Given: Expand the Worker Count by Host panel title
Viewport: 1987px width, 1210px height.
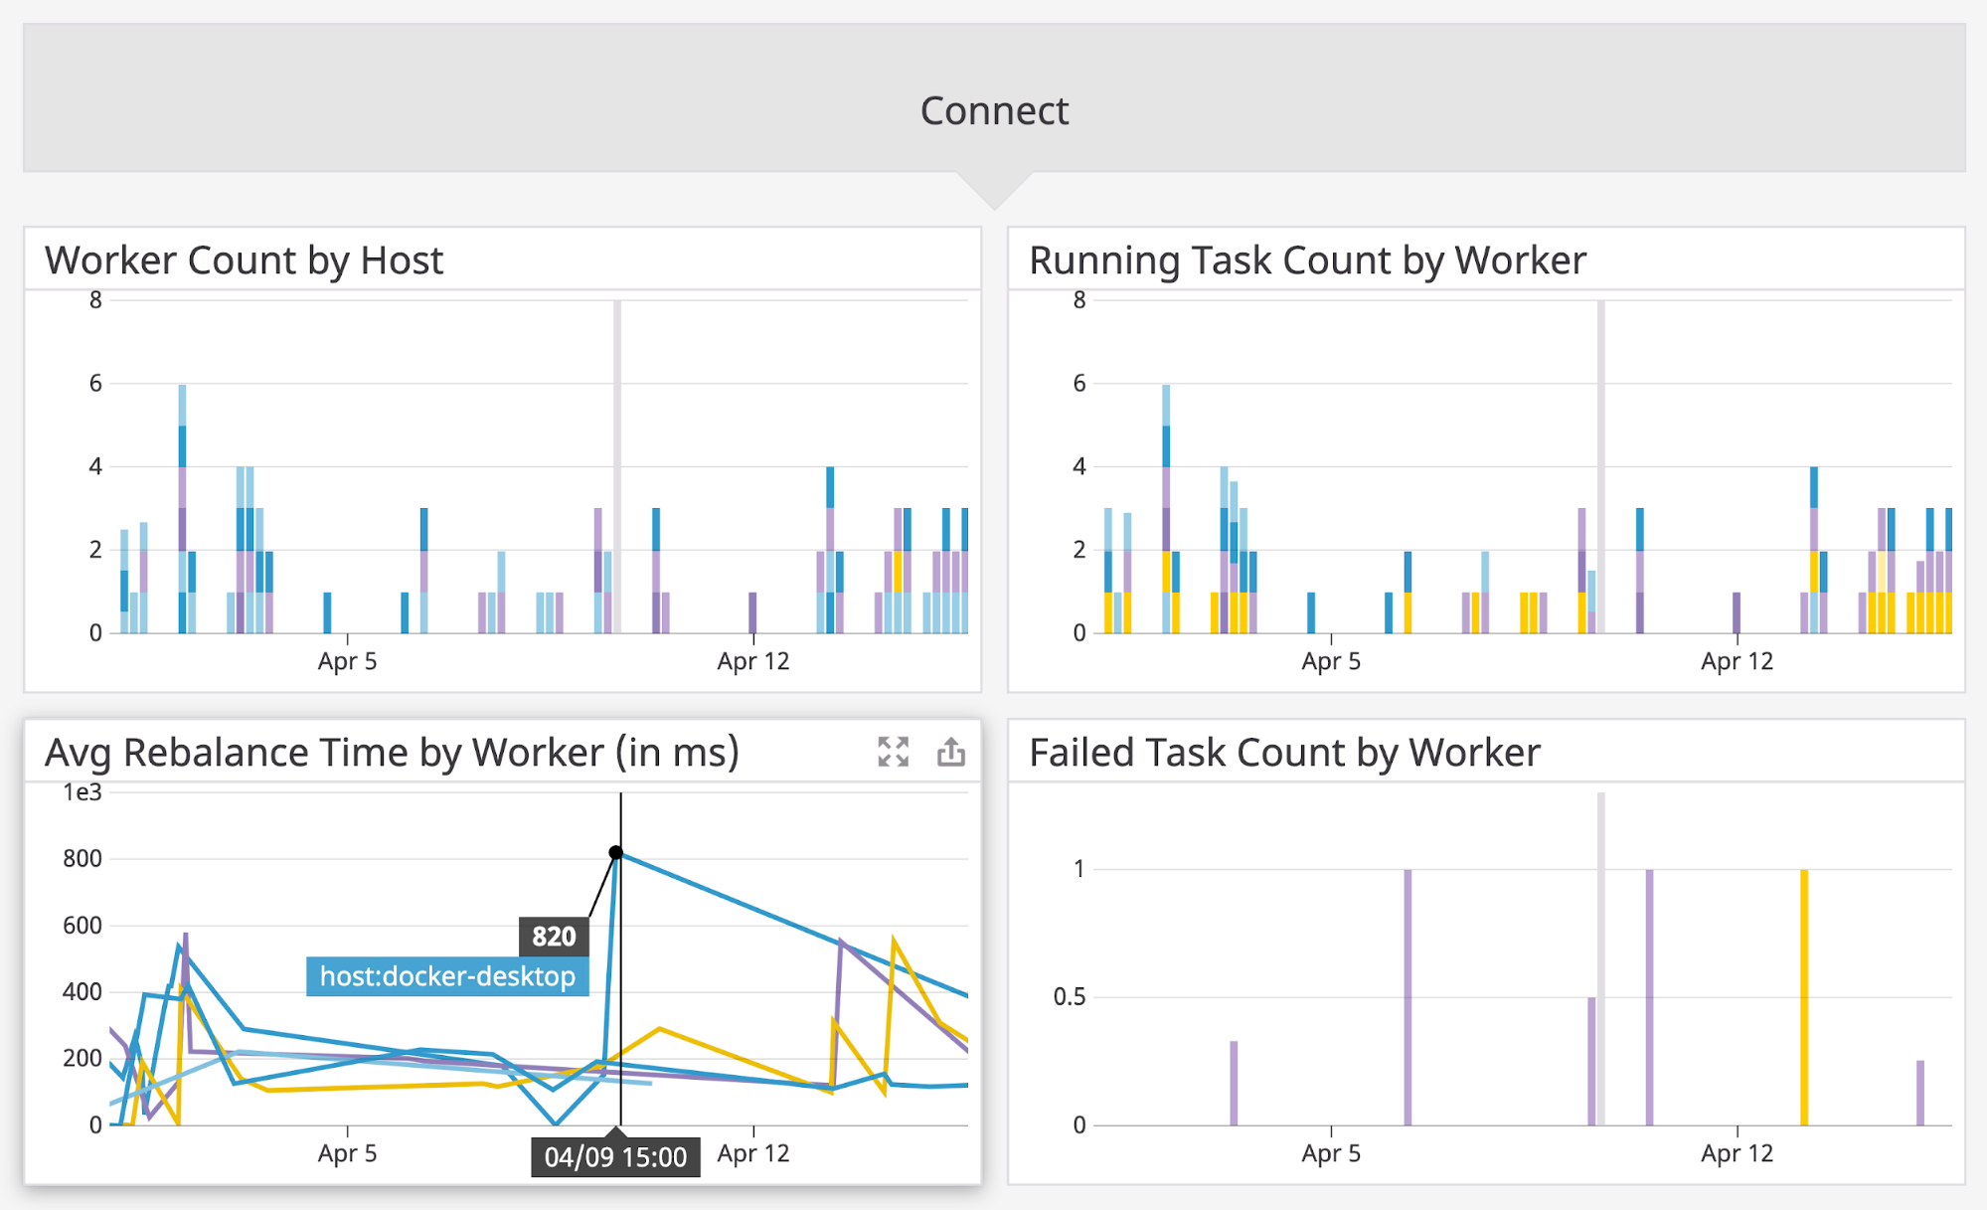Looking at the screenshot, I should point(244,260).
